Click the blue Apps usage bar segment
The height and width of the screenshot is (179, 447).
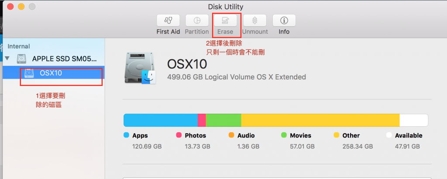(x=160, y=120)
